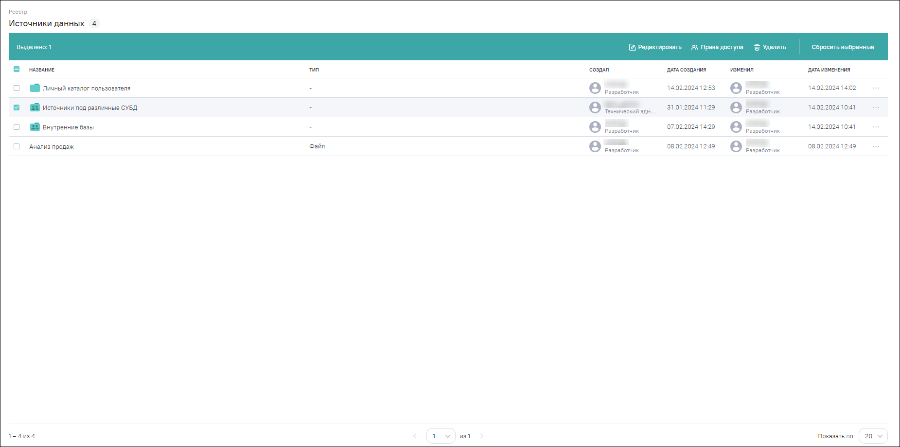Click modifier avatar in Анализ продаж row

point(736,146)
